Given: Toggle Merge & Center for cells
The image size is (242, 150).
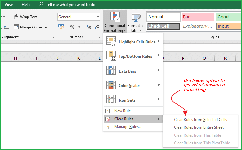Looking at the screenshot, I should [x=30, y=27].
